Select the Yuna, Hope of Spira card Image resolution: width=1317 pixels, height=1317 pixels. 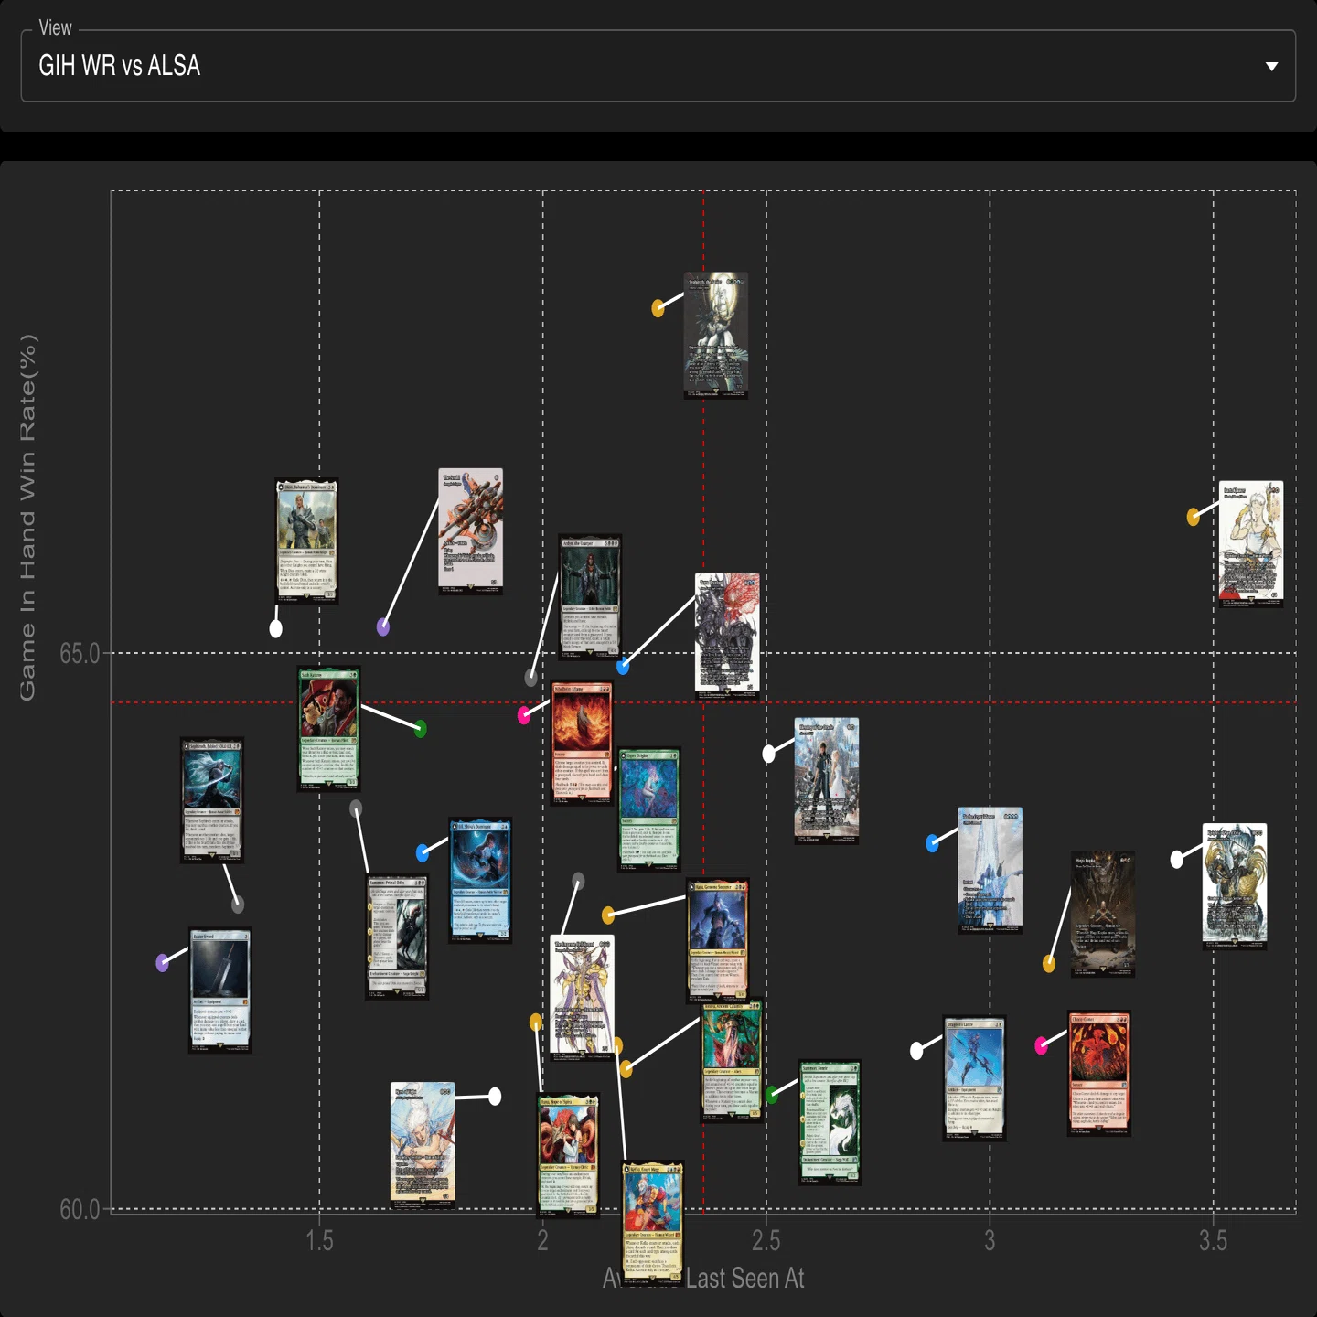point(569,1155)
